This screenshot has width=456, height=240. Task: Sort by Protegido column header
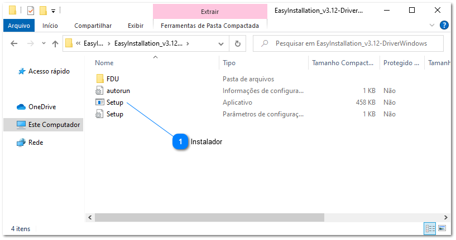[x=401, y=63]
